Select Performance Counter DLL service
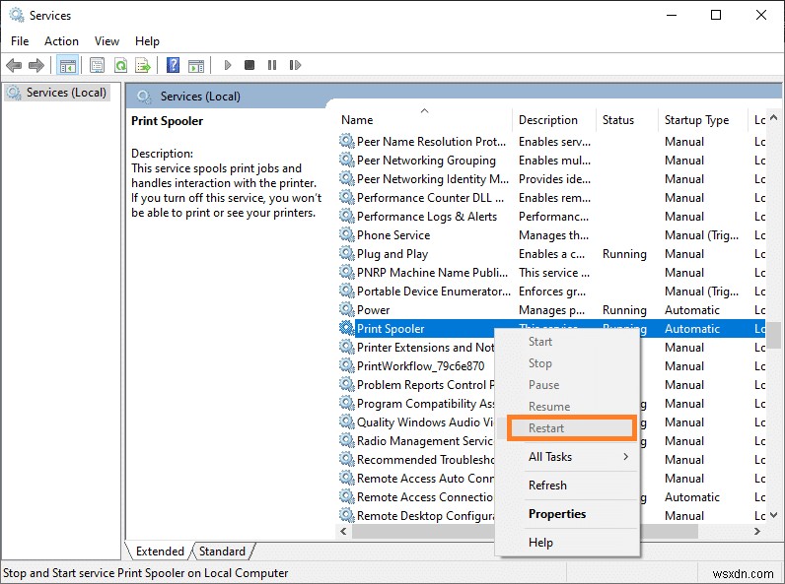This screenshot has width=785, height=584. (551, 198)
